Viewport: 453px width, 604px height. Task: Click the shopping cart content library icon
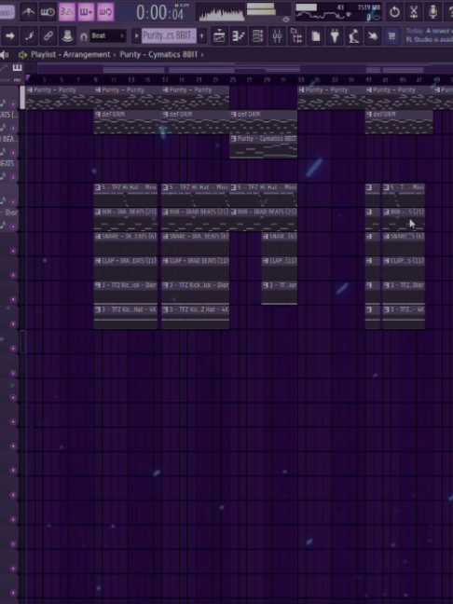[391, 35]
